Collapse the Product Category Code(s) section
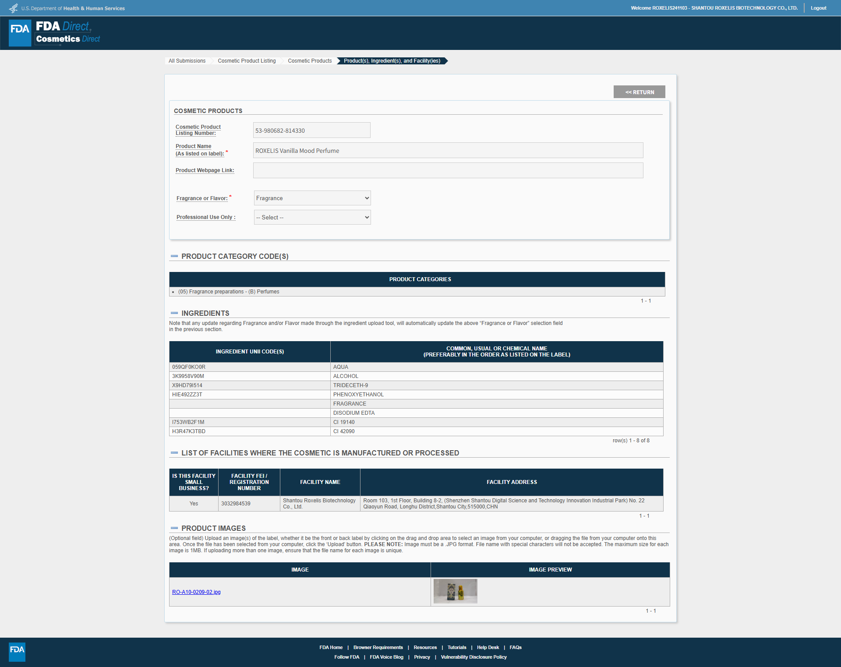 click(174, 256)
